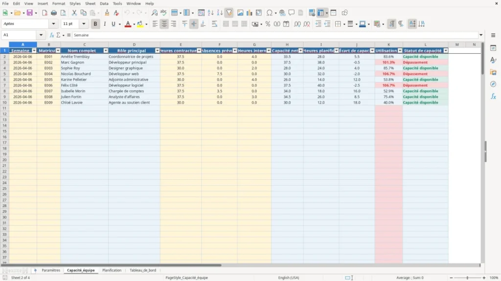
Task: Apply red font color swatch
Action: coord(128,24)
